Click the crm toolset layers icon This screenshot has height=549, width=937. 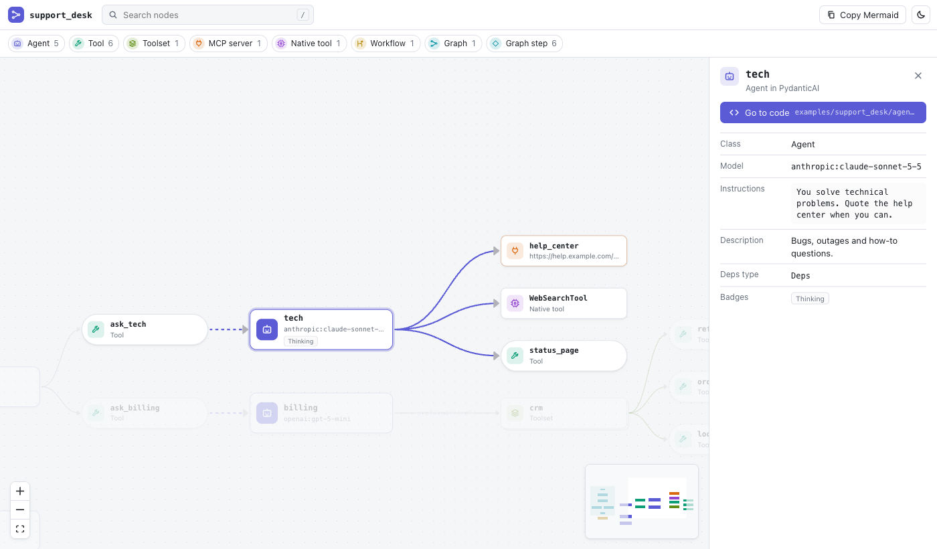515,413
